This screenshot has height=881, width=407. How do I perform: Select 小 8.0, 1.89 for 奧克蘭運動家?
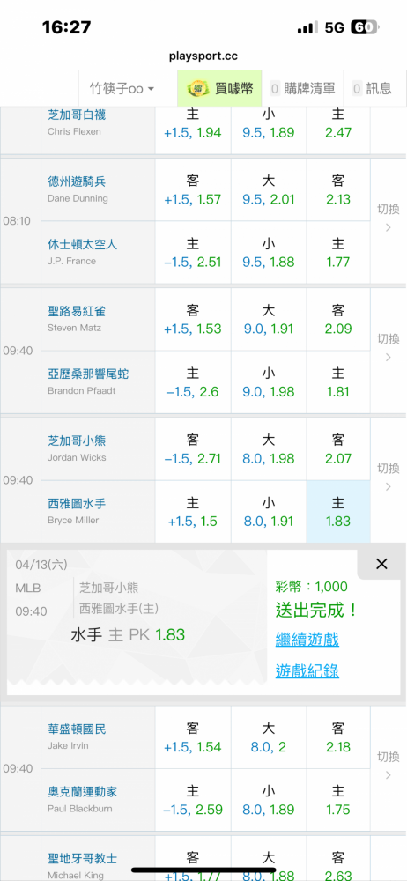click(269, 800)
